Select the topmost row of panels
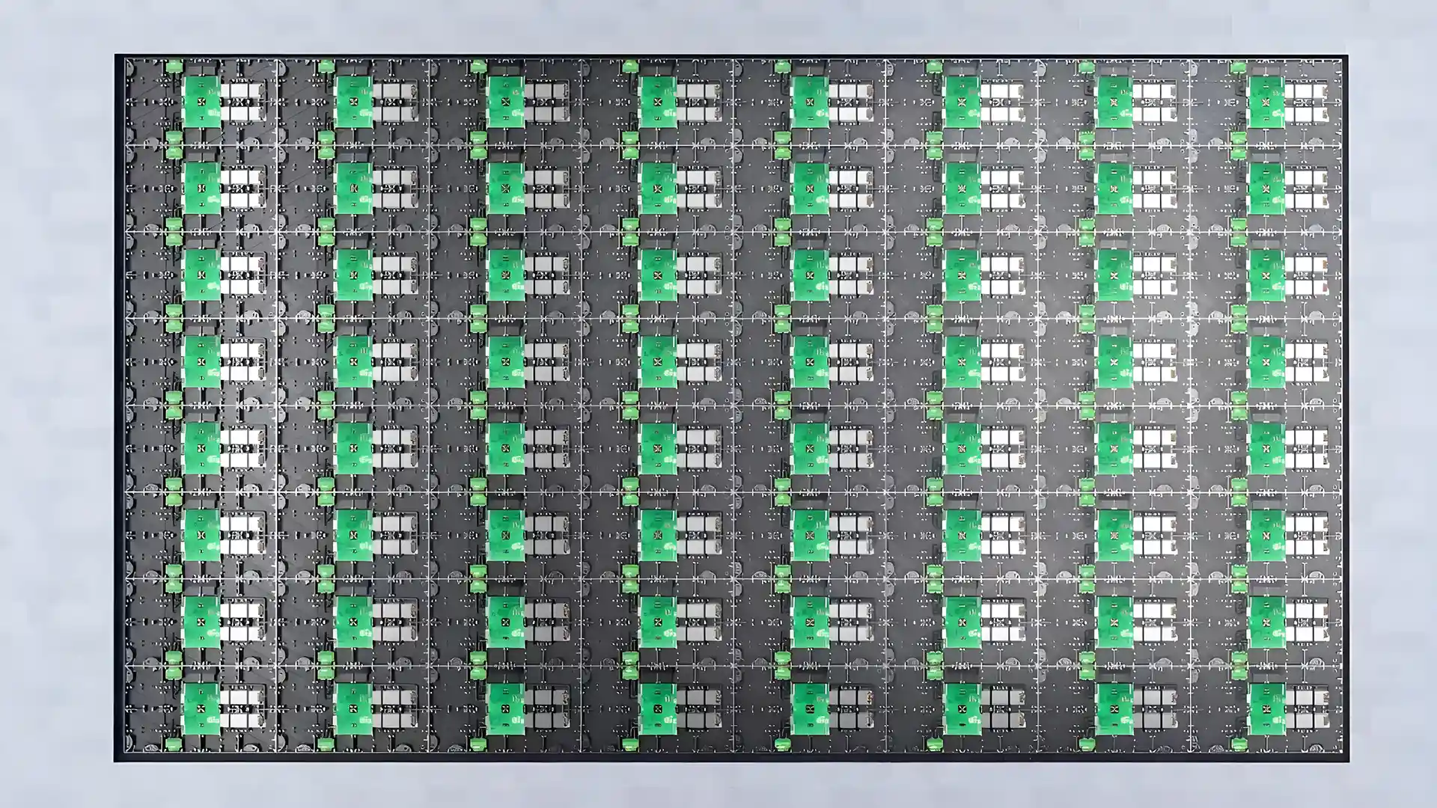Screen dimensions: 1437x808 point(718,97)
